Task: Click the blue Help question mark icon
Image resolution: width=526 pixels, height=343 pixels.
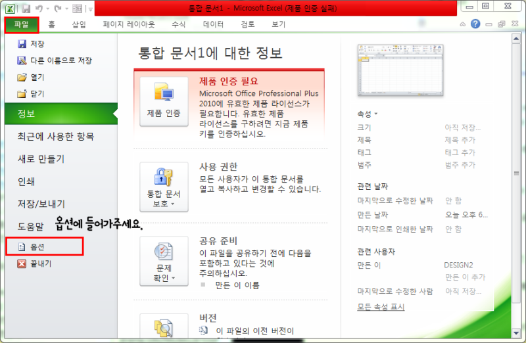Action: tap(475, 24)
